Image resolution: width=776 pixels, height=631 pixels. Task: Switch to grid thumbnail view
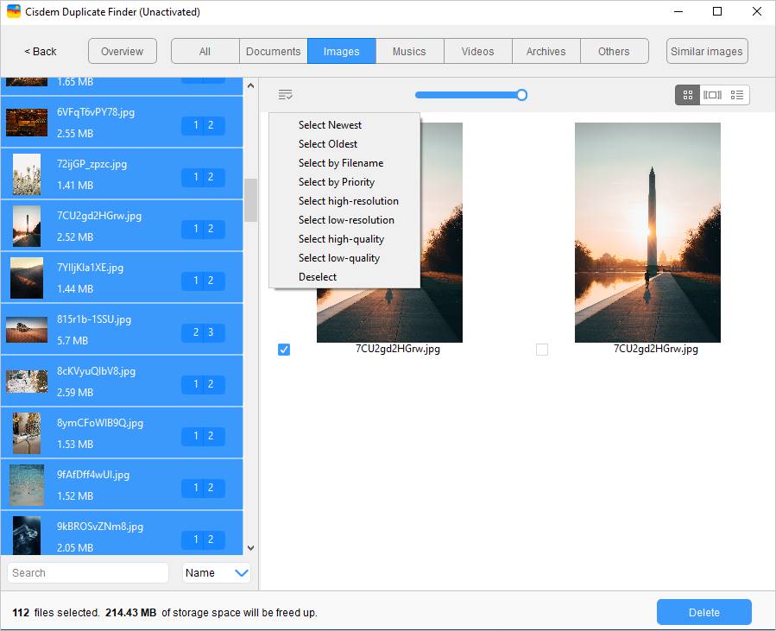(x=687, y=95)
